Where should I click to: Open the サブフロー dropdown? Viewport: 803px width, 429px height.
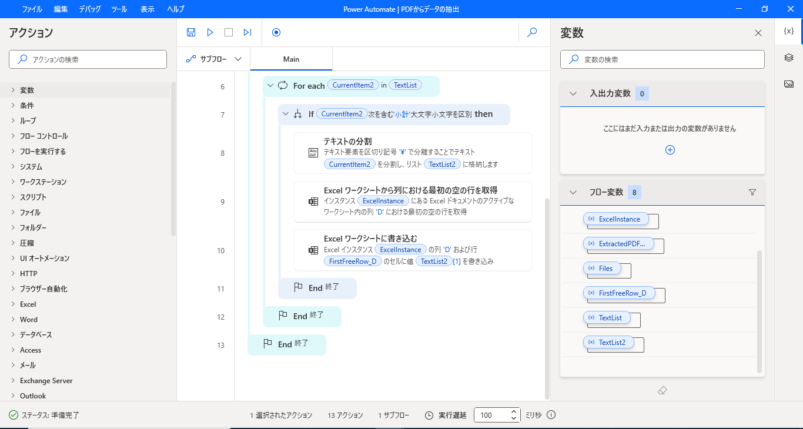(214, 59)
